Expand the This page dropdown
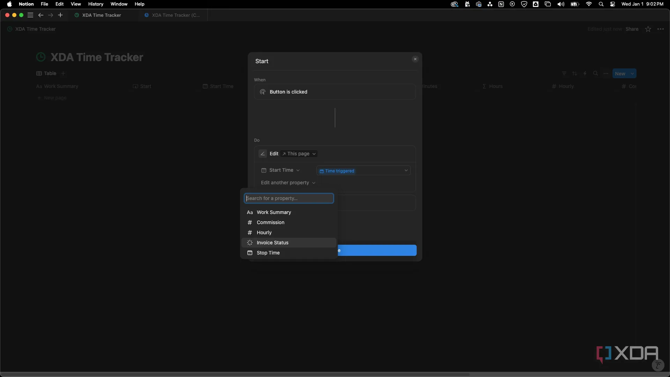 (x=299, y=154)
